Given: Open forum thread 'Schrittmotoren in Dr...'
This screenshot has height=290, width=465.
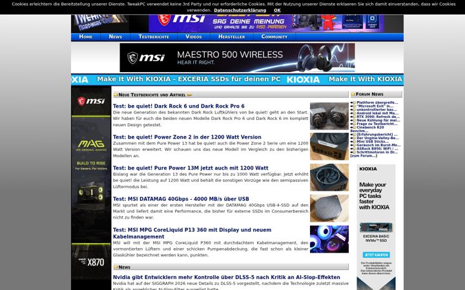Looking at the screenshot, I should 377,152.
